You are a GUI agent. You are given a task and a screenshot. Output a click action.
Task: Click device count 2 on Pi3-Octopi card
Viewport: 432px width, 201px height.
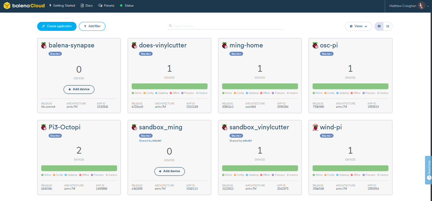(x=79, y=150)
